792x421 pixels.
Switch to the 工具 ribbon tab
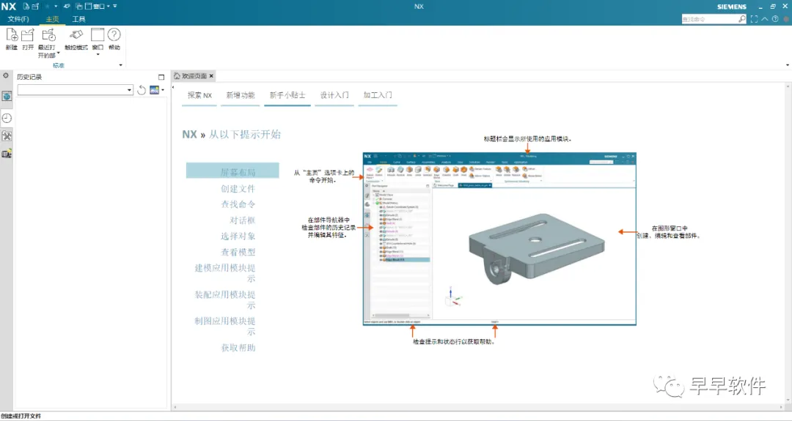point(78,19)
